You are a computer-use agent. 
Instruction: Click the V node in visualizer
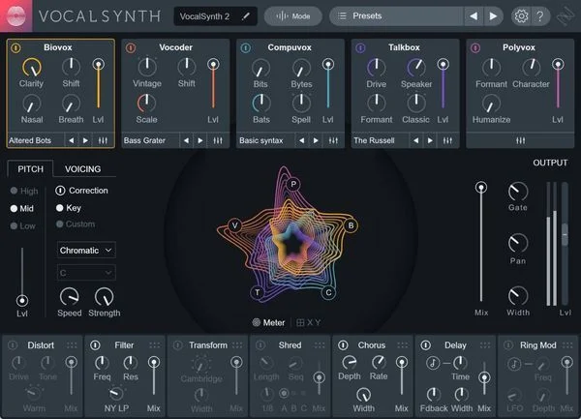234,225
